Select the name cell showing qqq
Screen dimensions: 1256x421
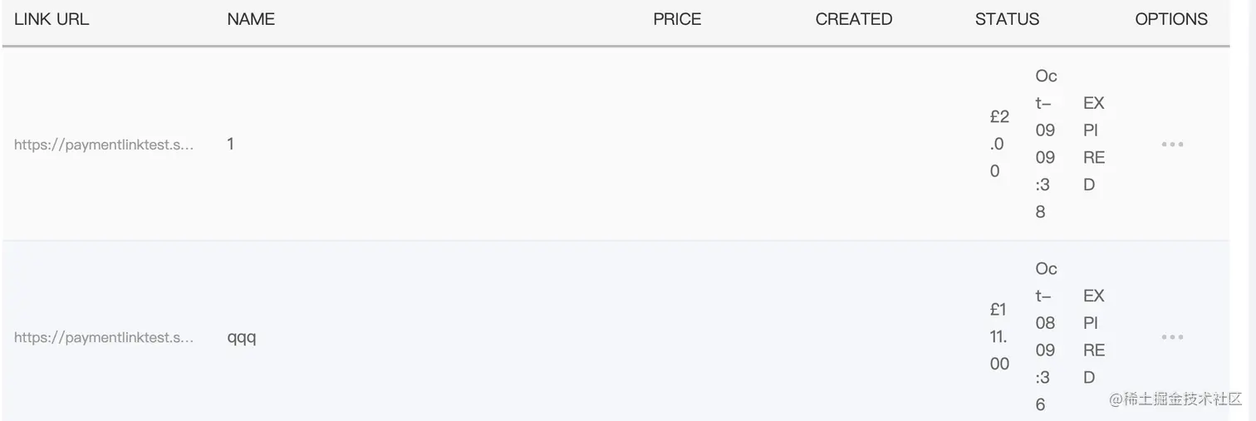click(x=242, y=338)
